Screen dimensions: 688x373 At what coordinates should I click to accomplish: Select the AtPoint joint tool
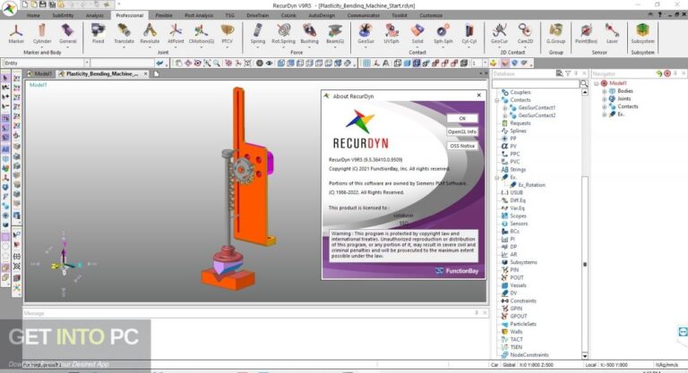coord(176,34)
